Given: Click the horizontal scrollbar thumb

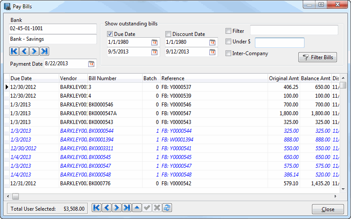Looking at the screenshot, I should [15, 196].
